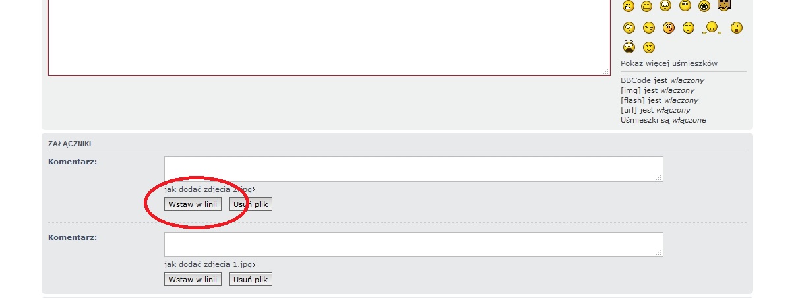
Task: Click the BBCode link
Action: 635,80
